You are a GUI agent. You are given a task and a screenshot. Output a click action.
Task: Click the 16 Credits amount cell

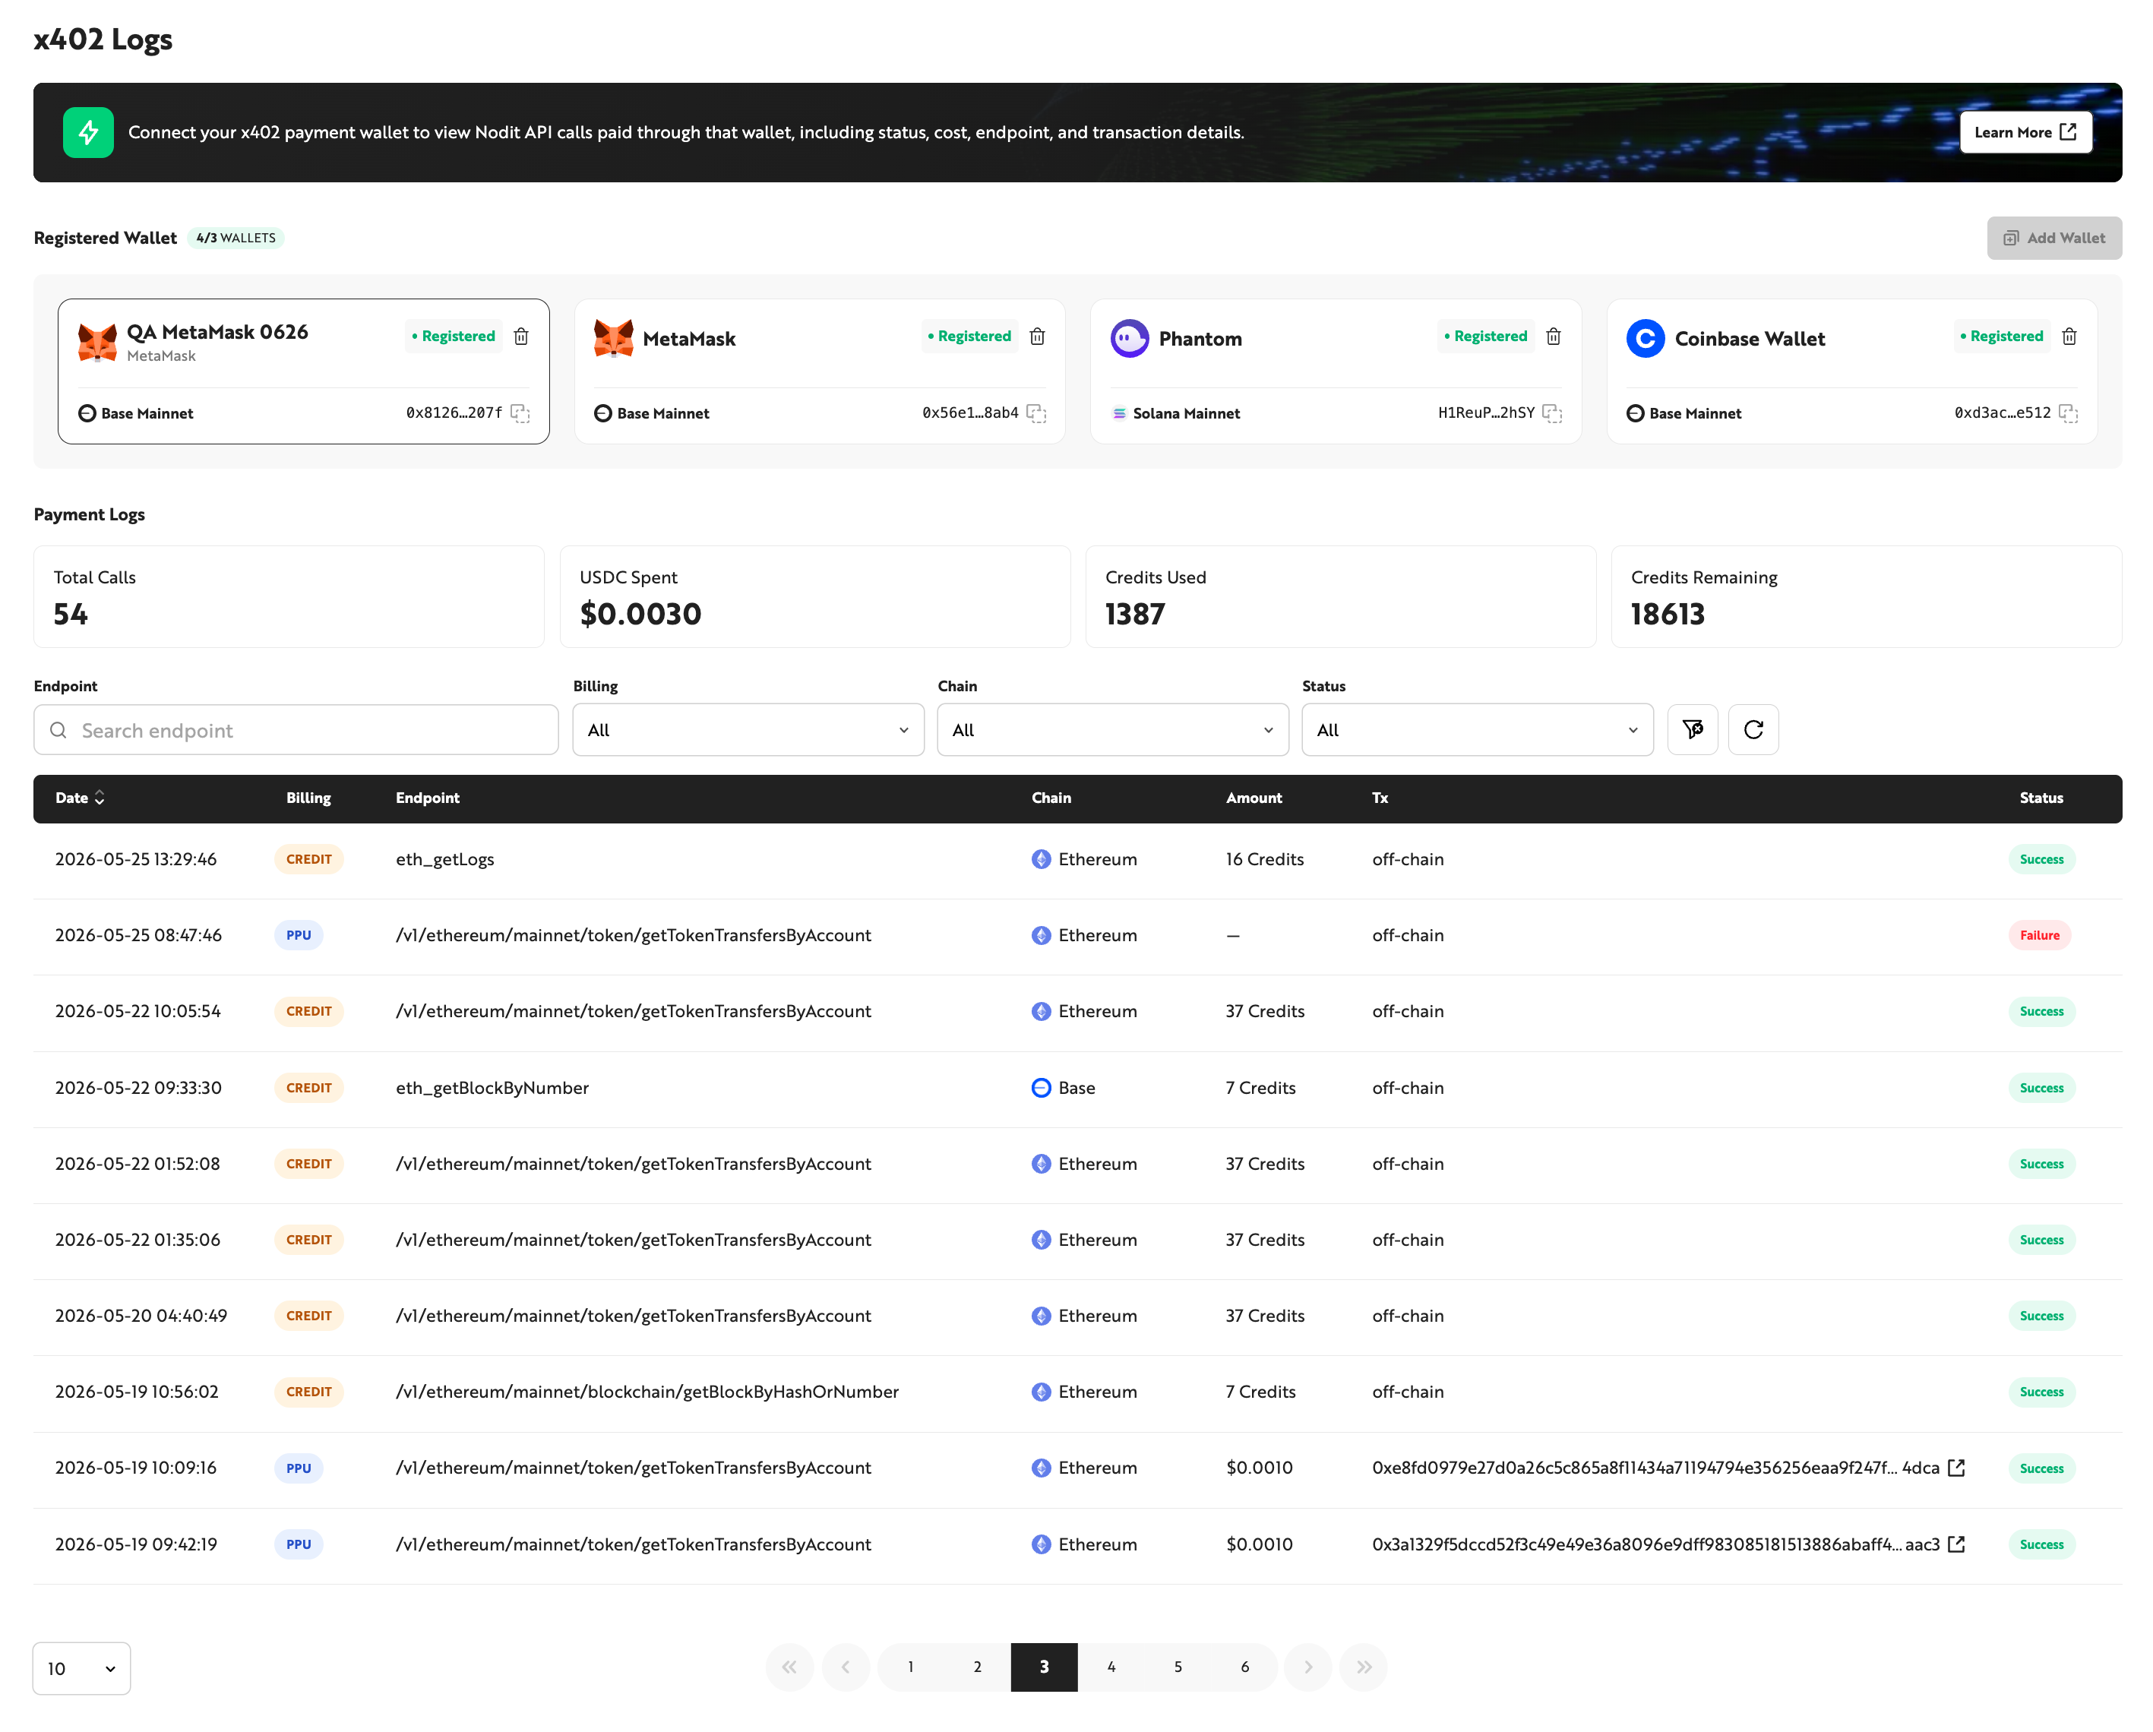pyautogui.click(x=1265, y=859)
